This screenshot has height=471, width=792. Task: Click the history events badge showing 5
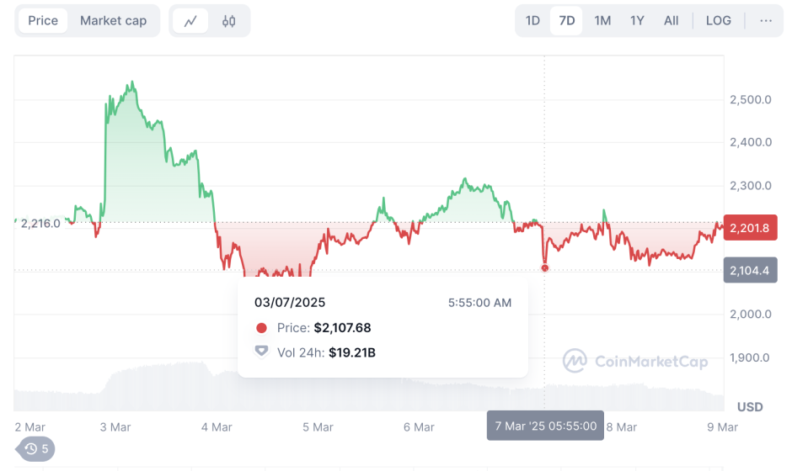(x=36, y=449)
